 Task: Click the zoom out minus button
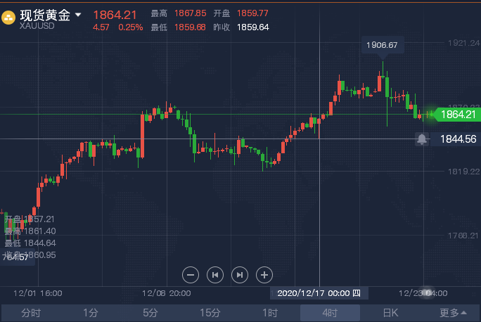click(x=190, y=275)
